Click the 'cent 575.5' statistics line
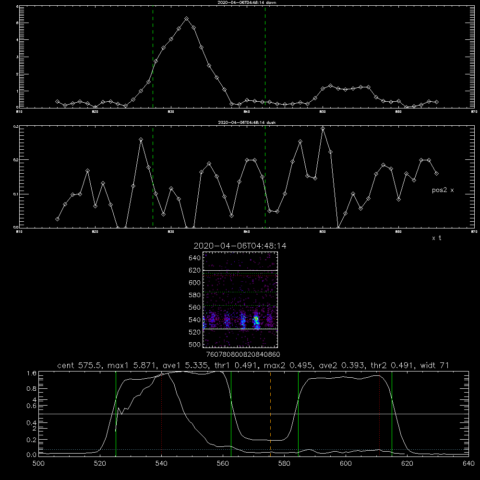Viewport: 480px width, 480px height. [x=253, y=365]
